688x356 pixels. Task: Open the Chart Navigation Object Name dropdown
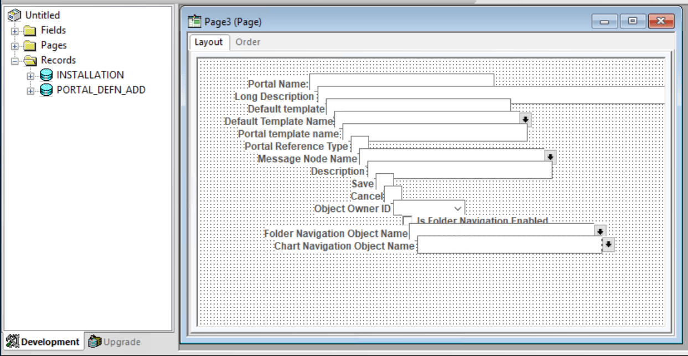coord(609,244)
